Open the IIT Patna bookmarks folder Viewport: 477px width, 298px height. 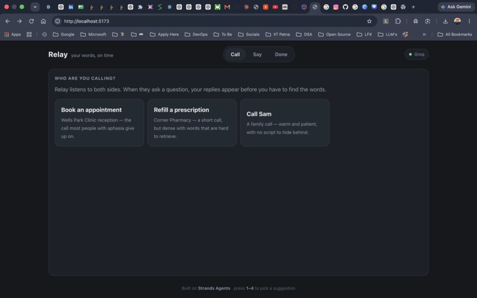point(278,34)
